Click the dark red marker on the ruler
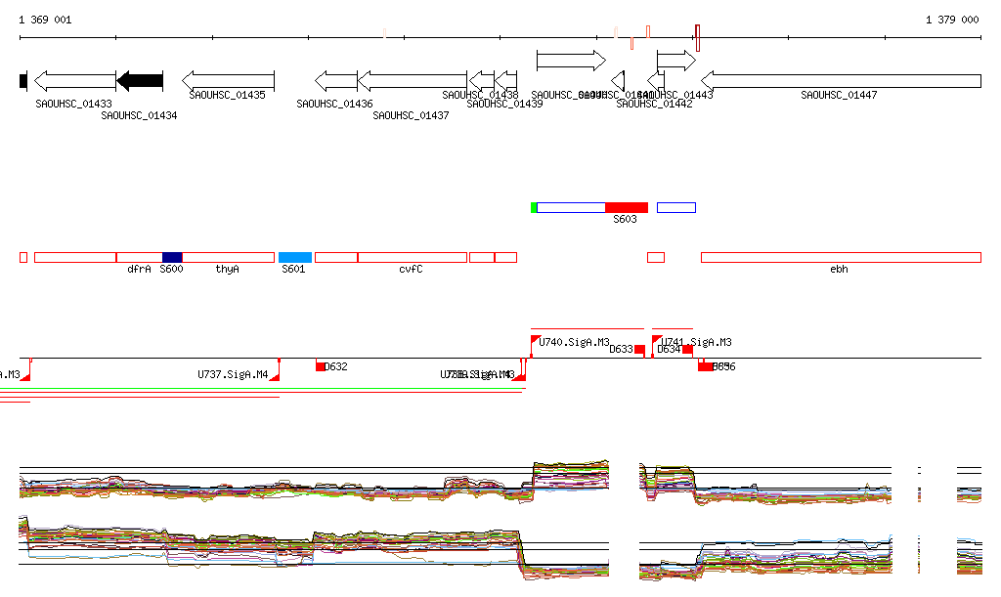This screenshot has height=597, width=1001. click(x=697, y=38)
